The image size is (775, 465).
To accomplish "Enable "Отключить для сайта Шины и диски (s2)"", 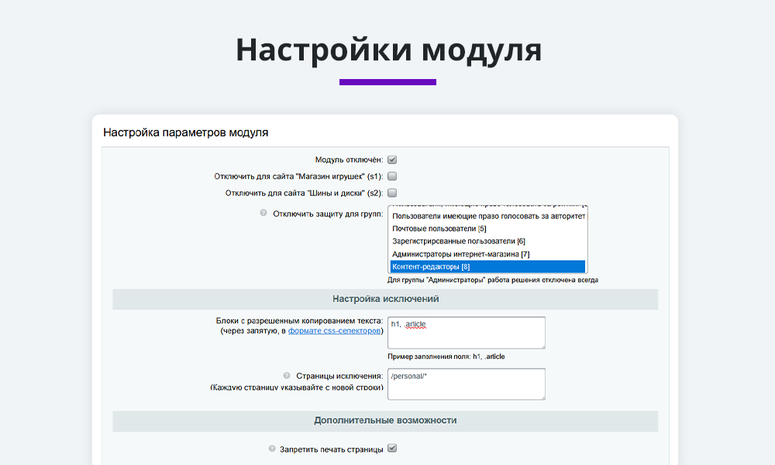I will 392,193.
